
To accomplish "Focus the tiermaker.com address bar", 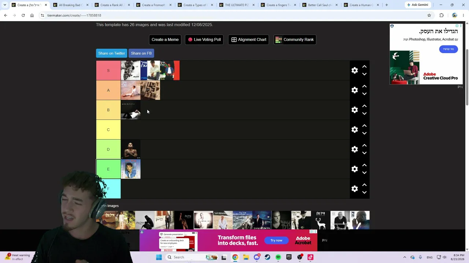I will pos(234,15).
